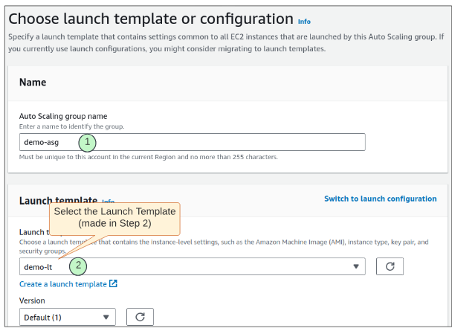Open the Create a launch template link

(63, 284)
